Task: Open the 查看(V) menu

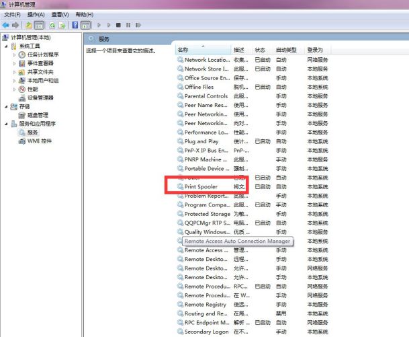Action: click(x=60, y=15)
